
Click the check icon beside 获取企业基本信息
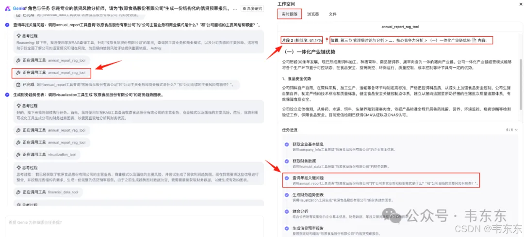[286, 144]
